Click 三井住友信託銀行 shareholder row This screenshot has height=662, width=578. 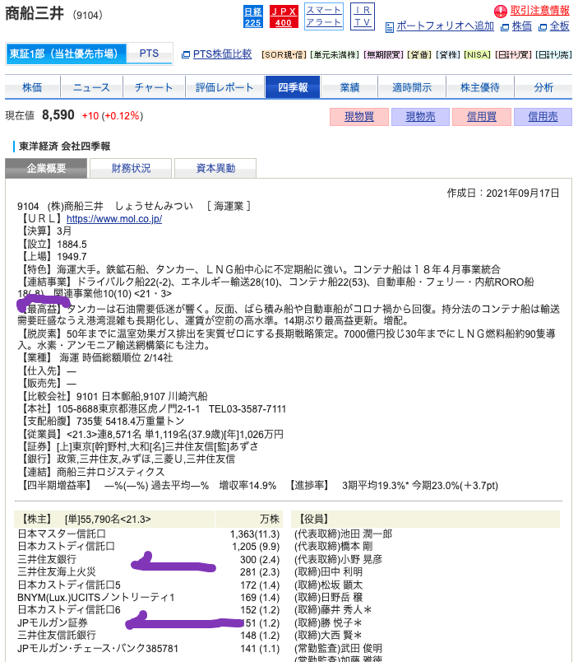pyautogui.click(x=148, y=636)
